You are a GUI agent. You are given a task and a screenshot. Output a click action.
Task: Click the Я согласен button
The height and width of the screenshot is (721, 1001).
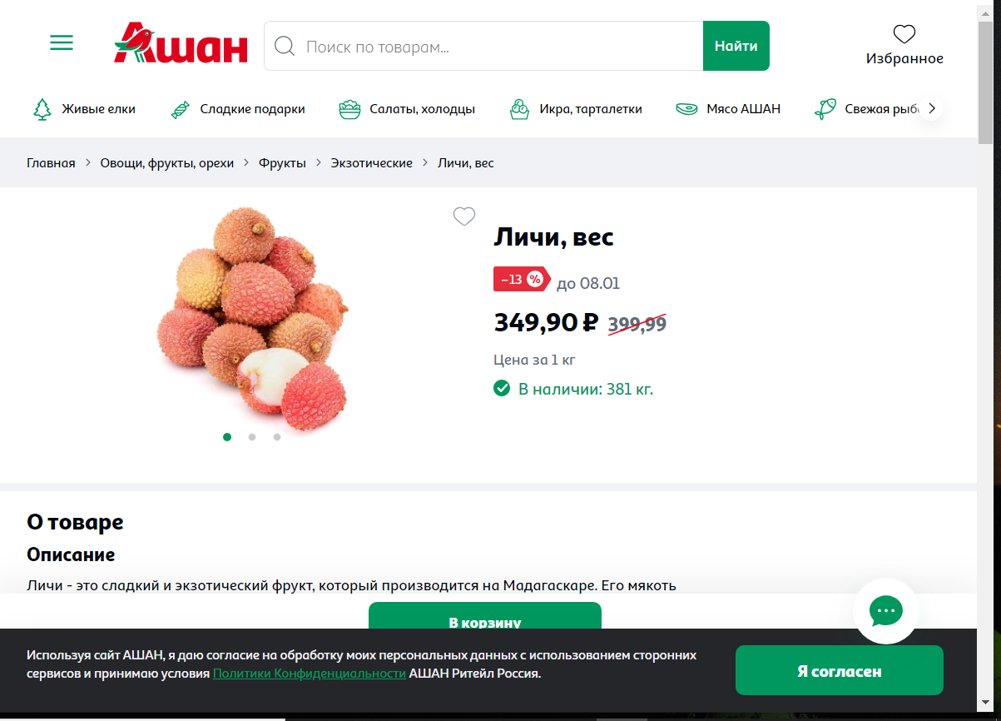point(840,670)
